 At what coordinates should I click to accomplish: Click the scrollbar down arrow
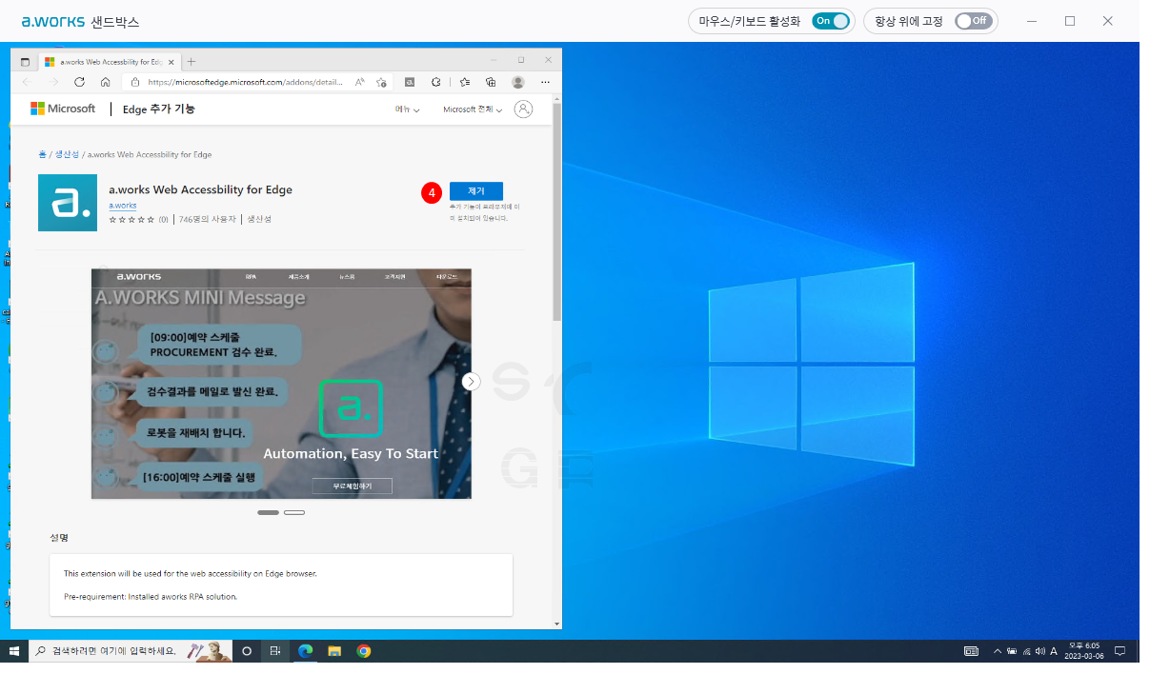pos(556,624)
